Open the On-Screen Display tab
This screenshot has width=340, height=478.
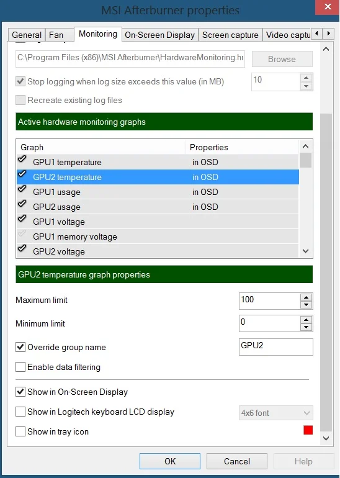tap(160, 35)
